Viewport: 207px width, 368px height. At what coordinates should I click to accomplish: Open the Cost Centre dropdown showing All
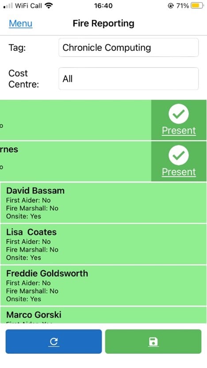point(129,79)
